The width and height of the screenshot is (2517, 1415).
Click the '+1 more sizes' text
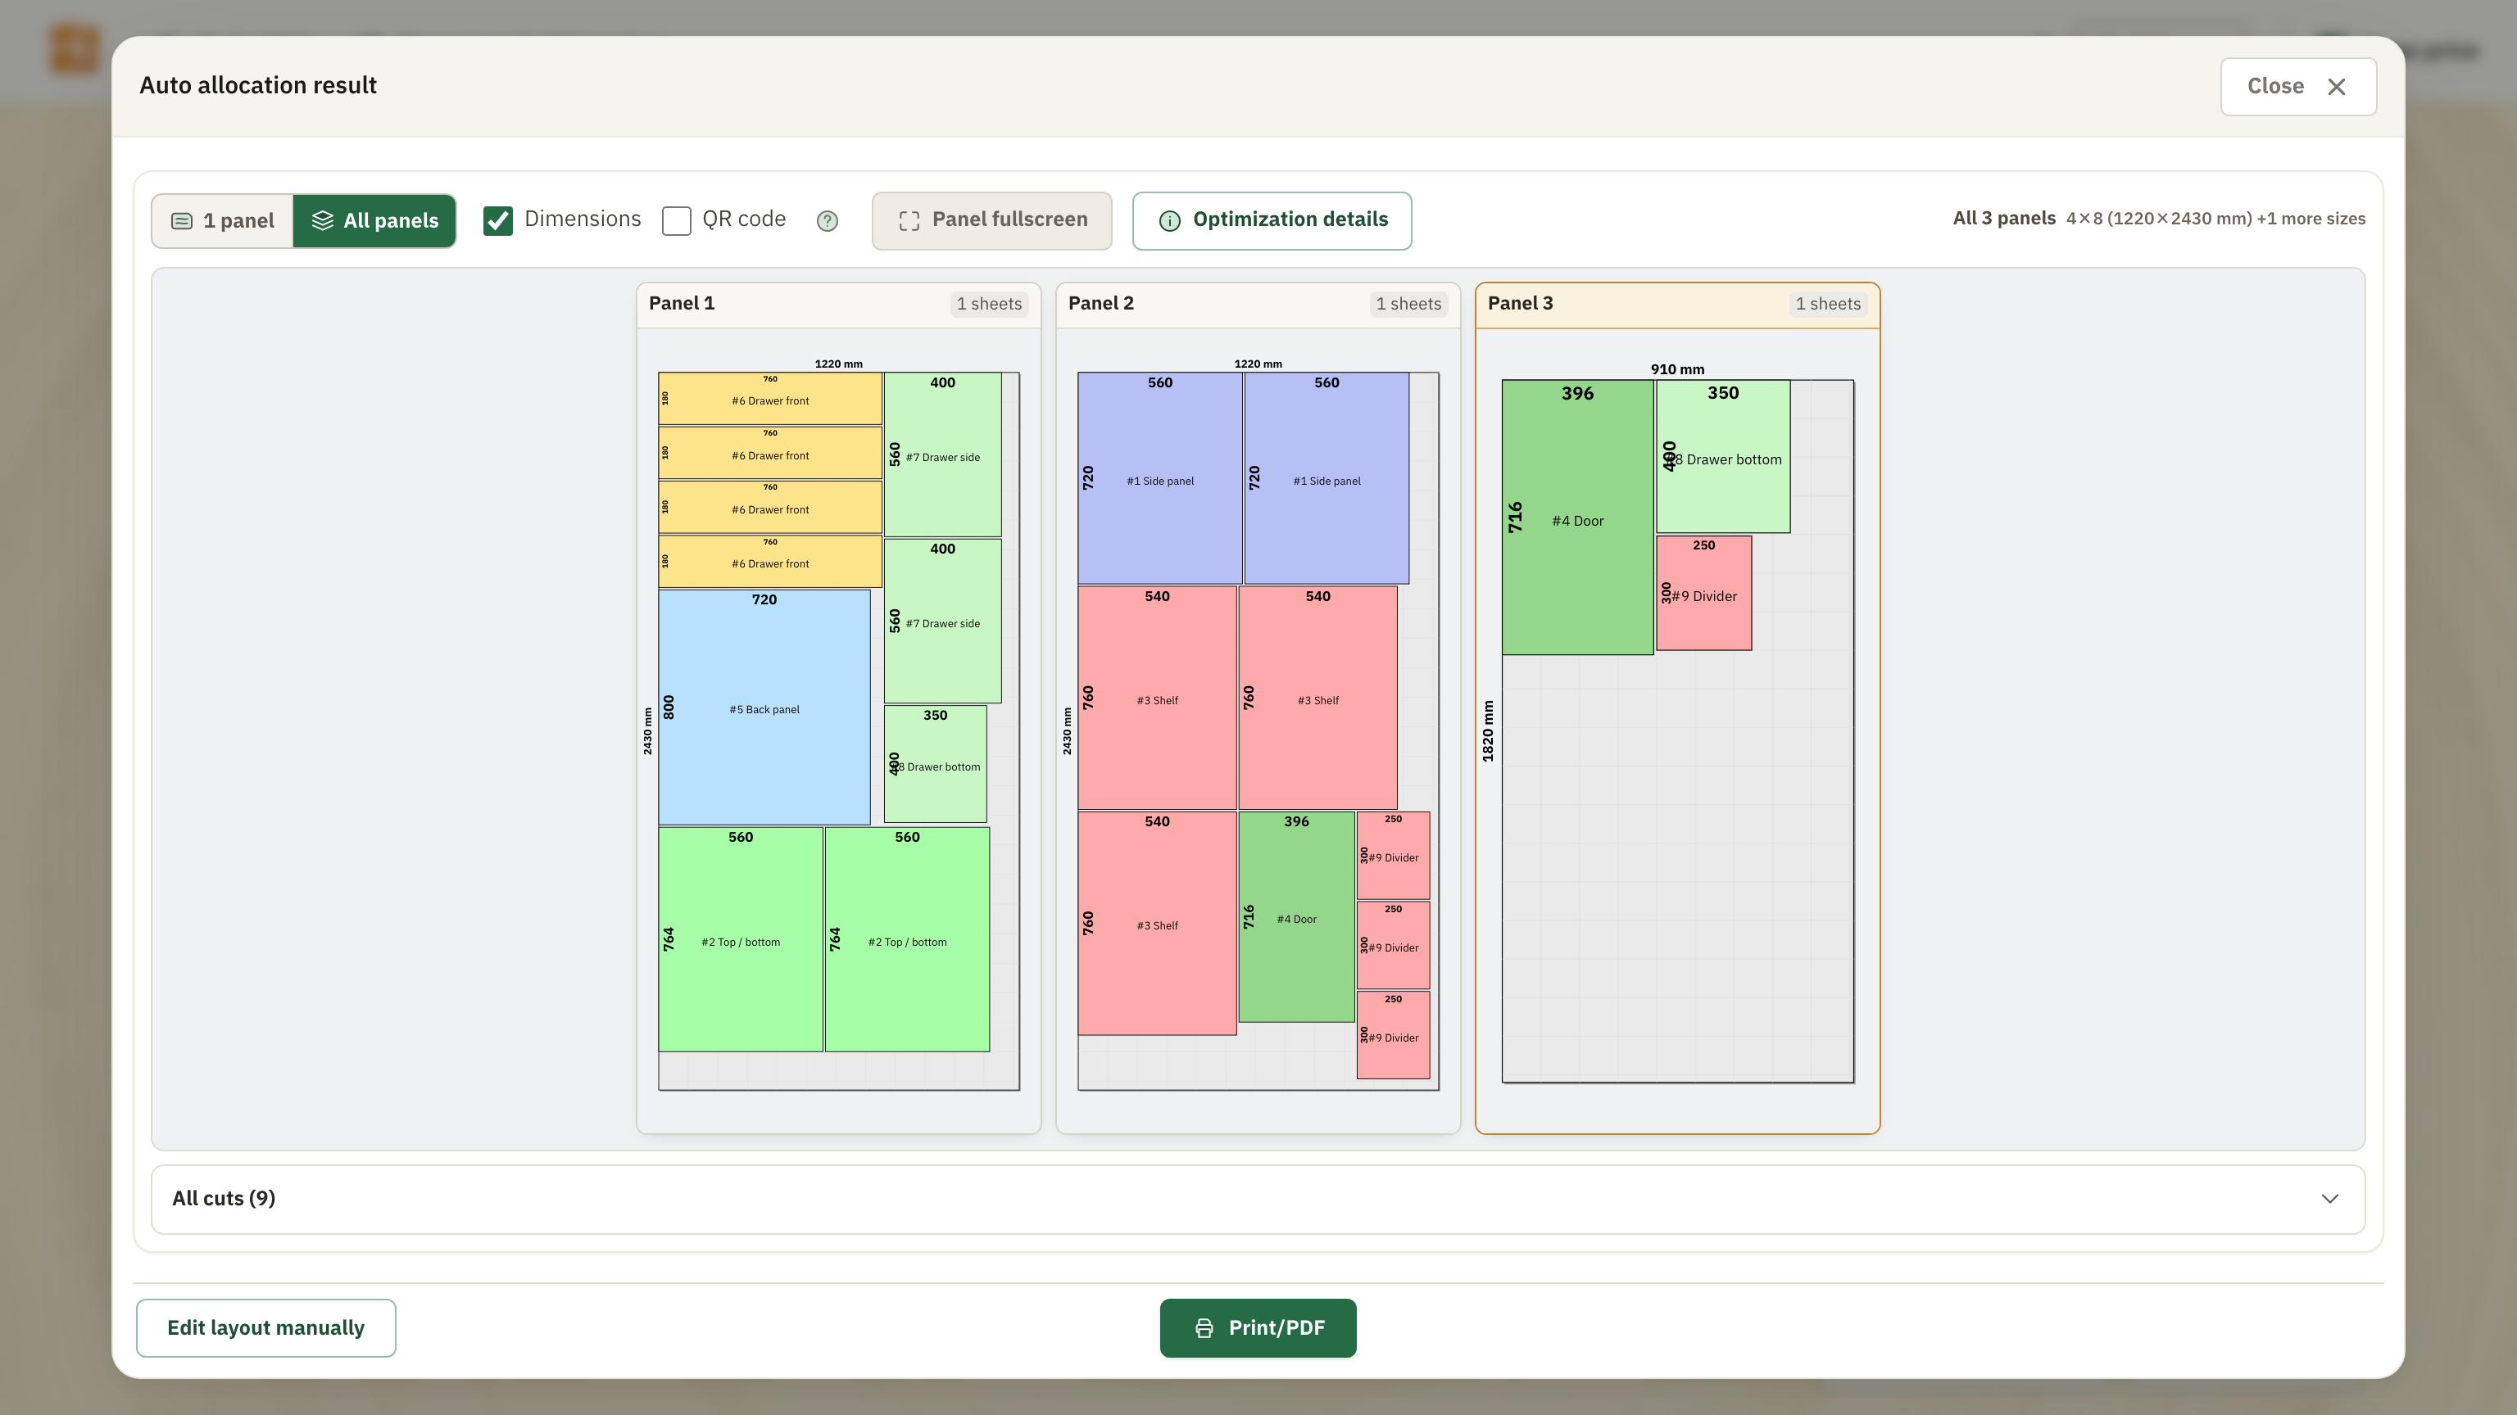[2311, 219]
